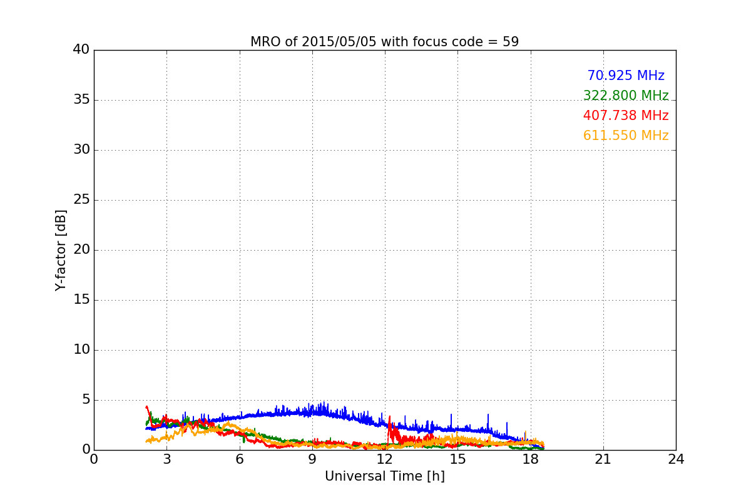Click the y-axis tick label 25
751x500 pixels.
81,200
